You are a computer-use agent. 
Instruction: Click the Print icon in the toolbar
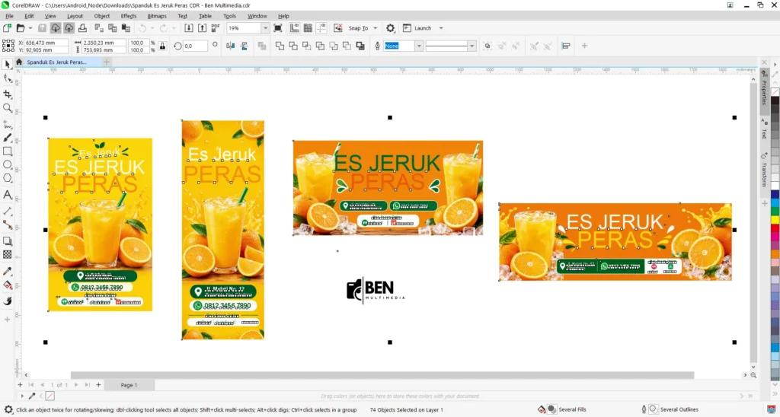point(82,28)
